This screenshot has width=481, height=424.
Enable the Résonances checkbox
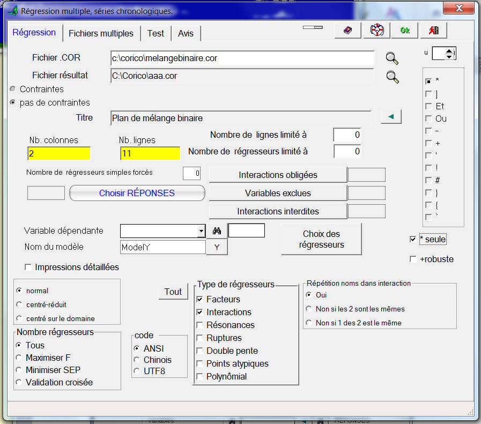tap(200, 325)
